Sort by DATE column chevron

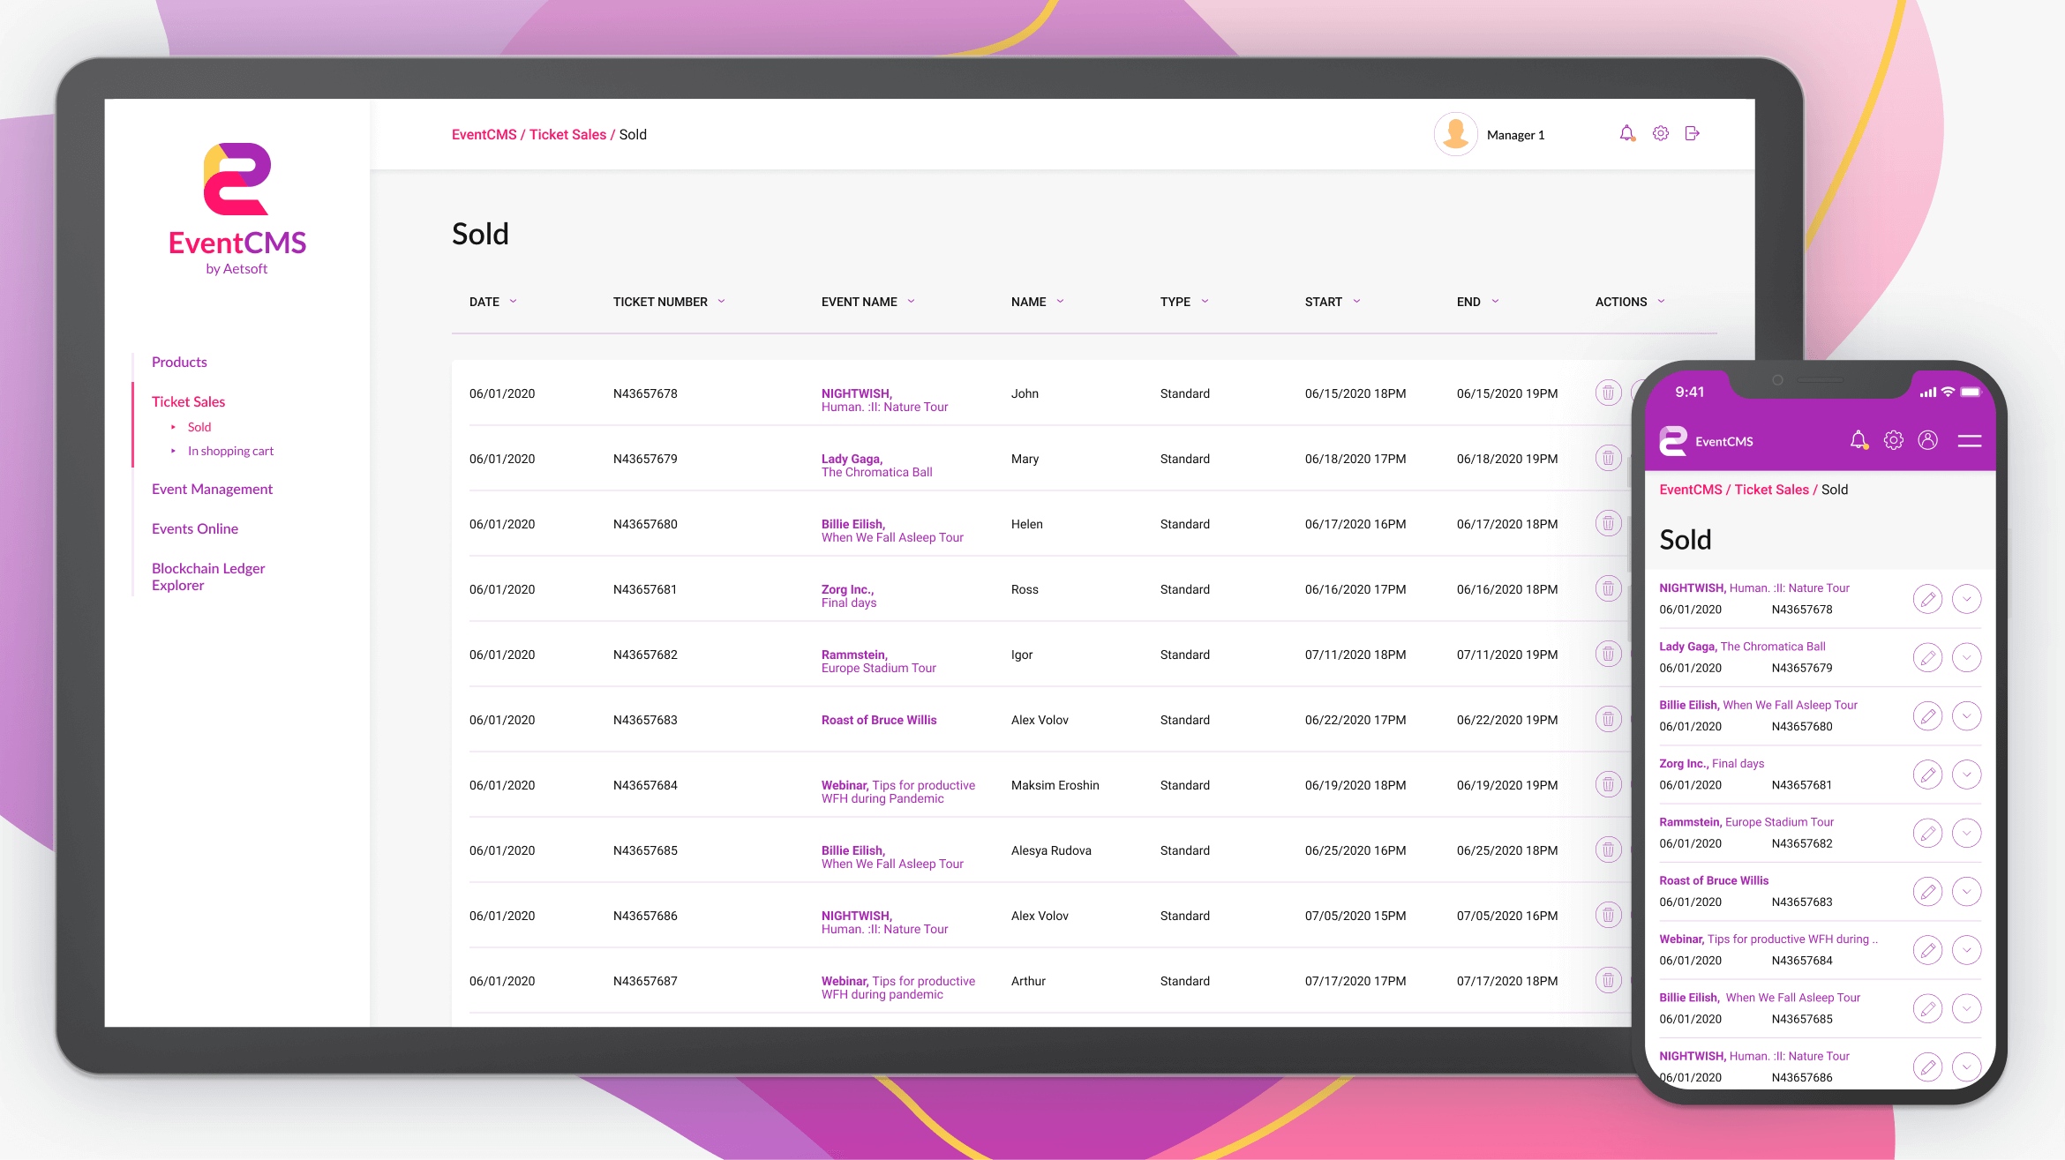(x=513, y=302)
